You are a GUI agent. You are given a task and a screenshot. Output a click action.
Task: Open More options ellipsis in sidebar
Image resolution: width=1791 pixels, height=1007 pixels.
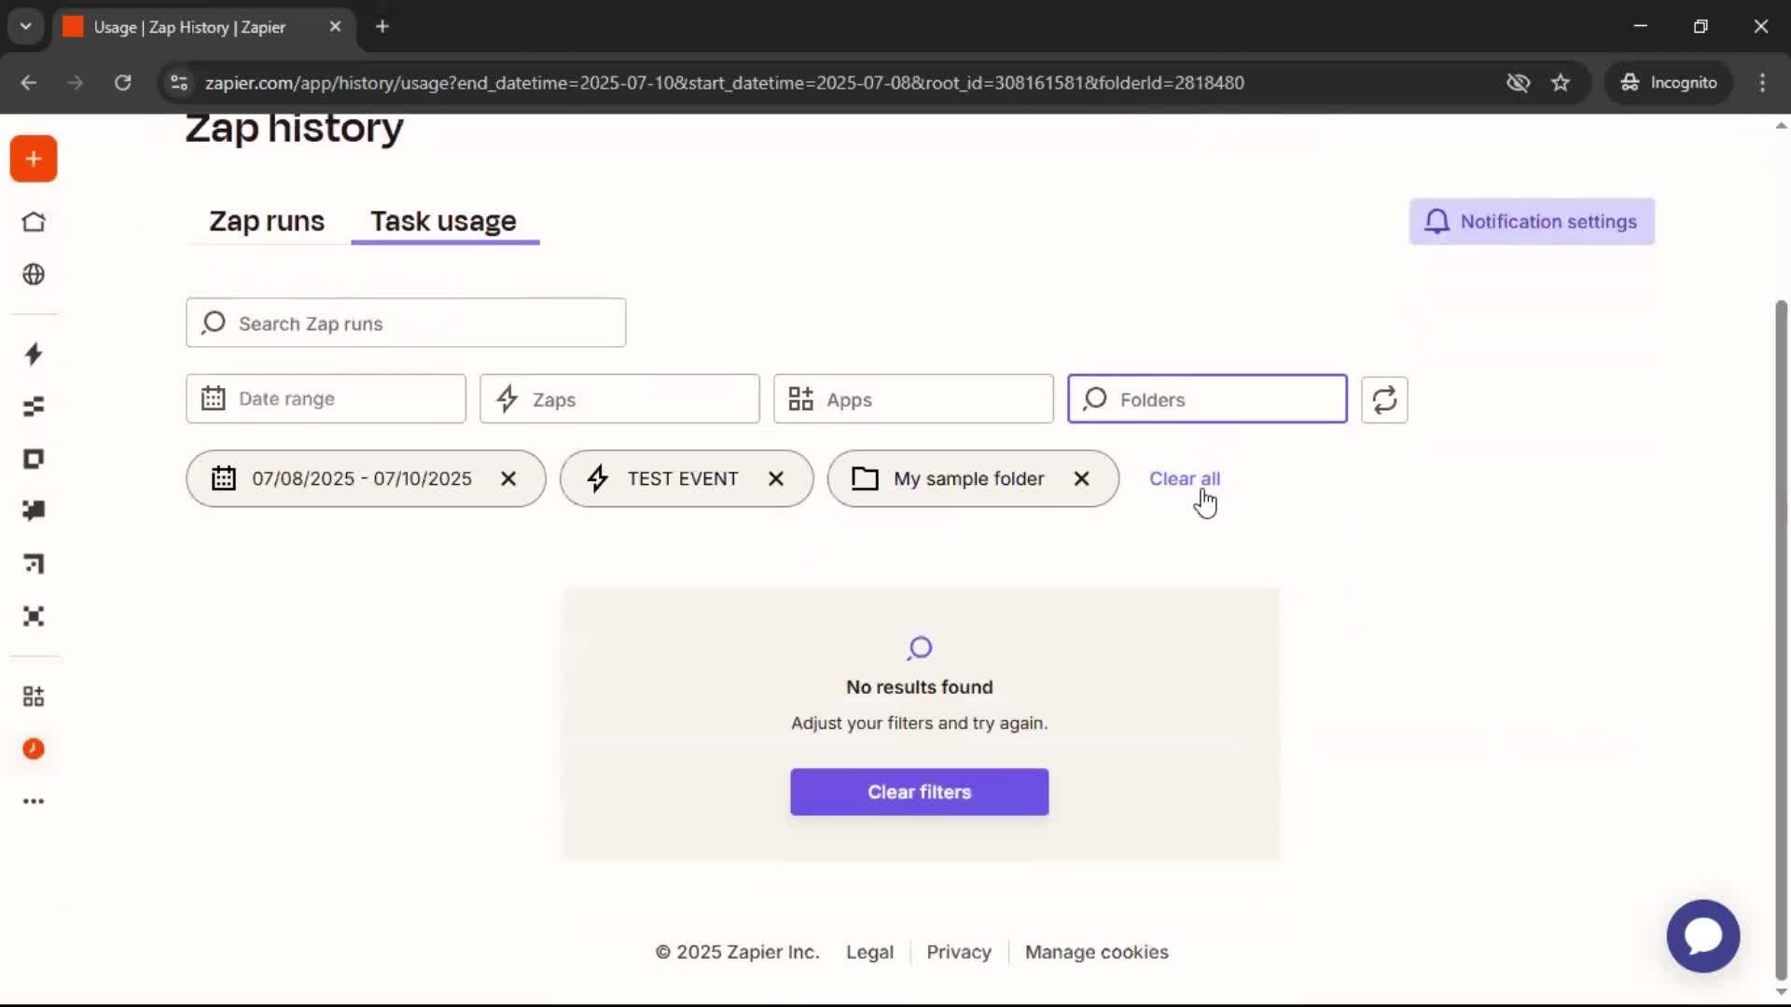pos(34,801)
